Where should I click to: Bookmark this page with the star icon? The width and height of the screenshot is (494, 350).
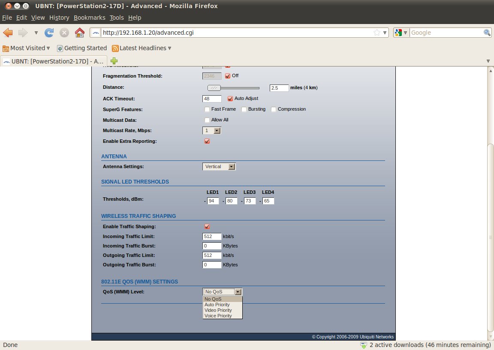click(377, 33)
